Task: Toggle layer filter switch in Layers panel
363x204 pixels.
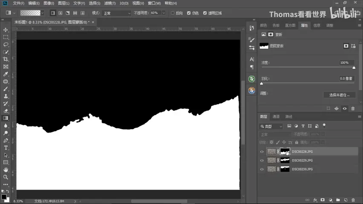Action: pyautogui.click(x=324, y=126)
